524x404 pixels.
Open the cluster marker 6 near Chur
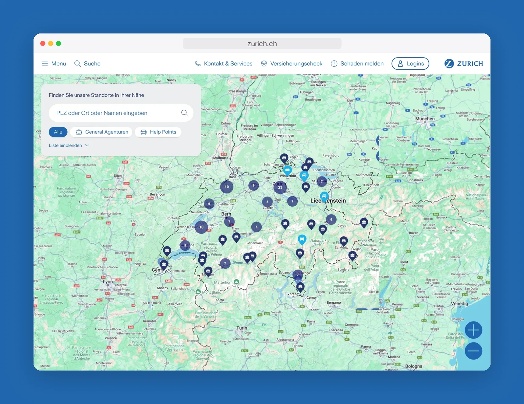tap(331, 219)
